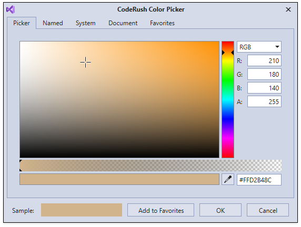Screen dimensions: 301x227
Task: Click Add to Favorites button
Action: tap(161, 210)
